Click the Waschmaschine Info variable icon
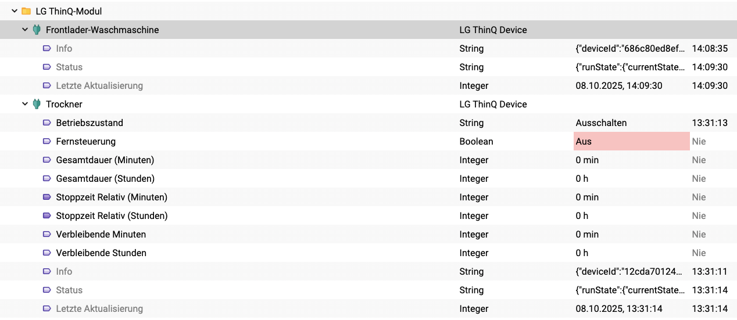Image resolution: width=737 pixels, height=320 pixels. pos(47,48)
